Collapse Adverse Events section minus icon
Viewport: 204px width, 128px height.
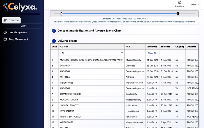point(54,41)
